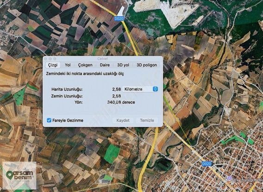The height and width of the screenshot is (192, 263).
Task: Close the Cetvel dialog window
Action: [45, 59]
